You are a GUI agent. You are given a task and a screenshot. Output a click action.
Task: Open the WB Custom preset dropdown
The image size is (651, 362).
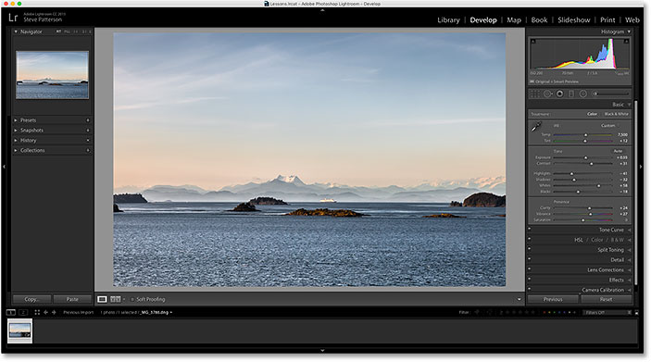tap(609, 125)
